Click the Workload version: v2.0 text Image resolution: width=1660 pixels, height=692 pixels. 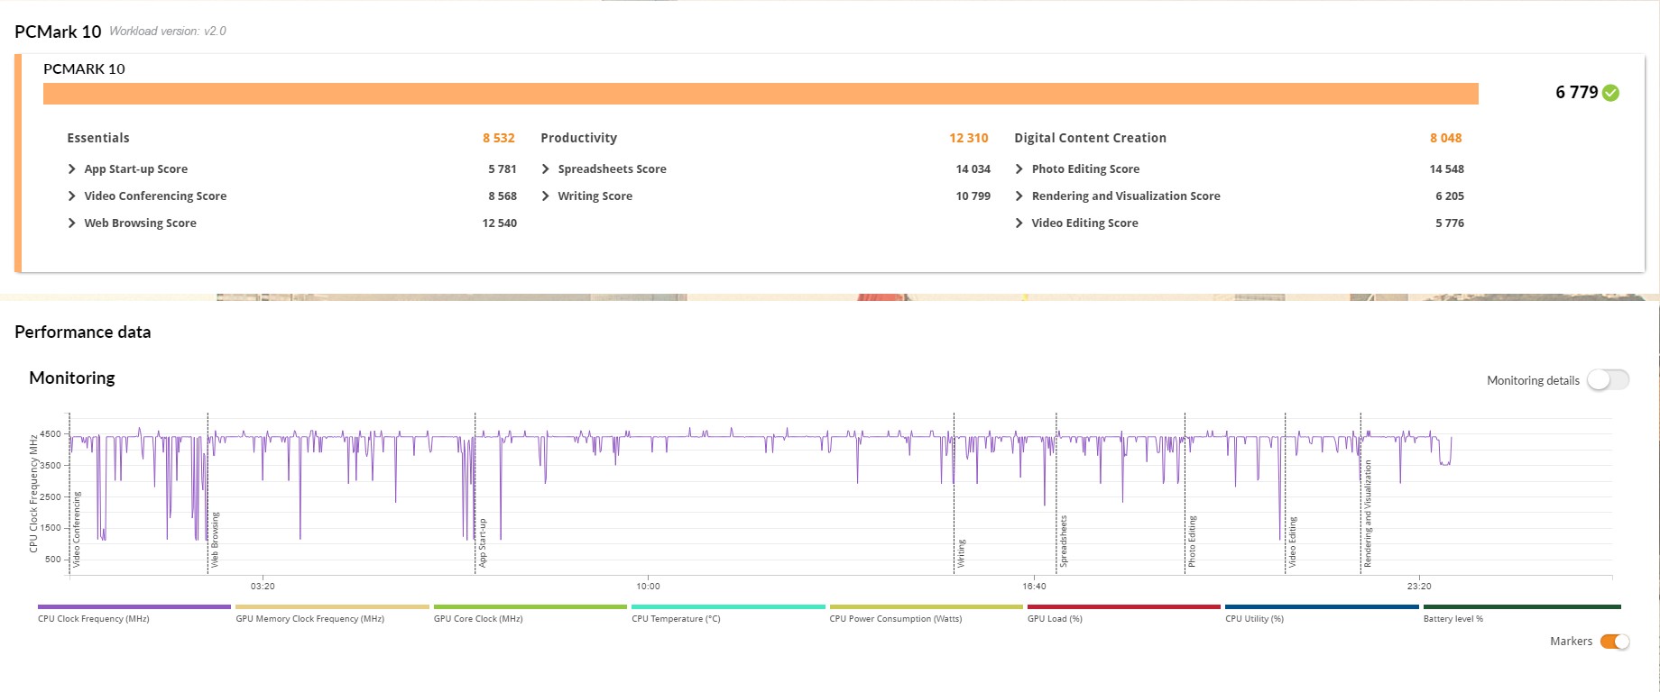(x=168, y=32)
